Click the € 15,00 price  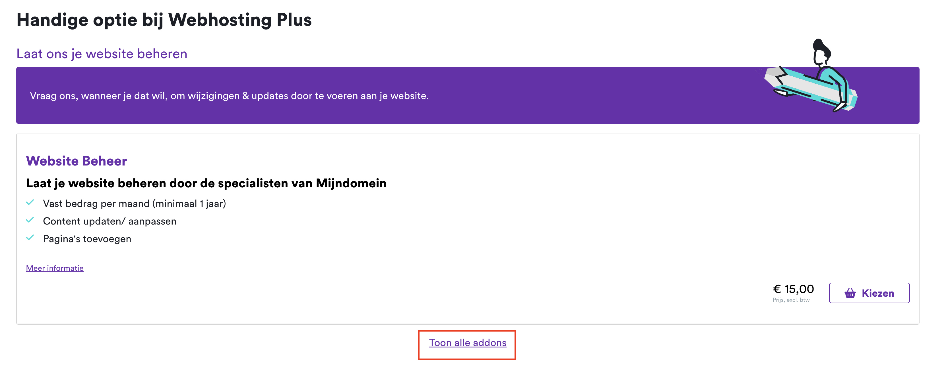click(793, 289)
